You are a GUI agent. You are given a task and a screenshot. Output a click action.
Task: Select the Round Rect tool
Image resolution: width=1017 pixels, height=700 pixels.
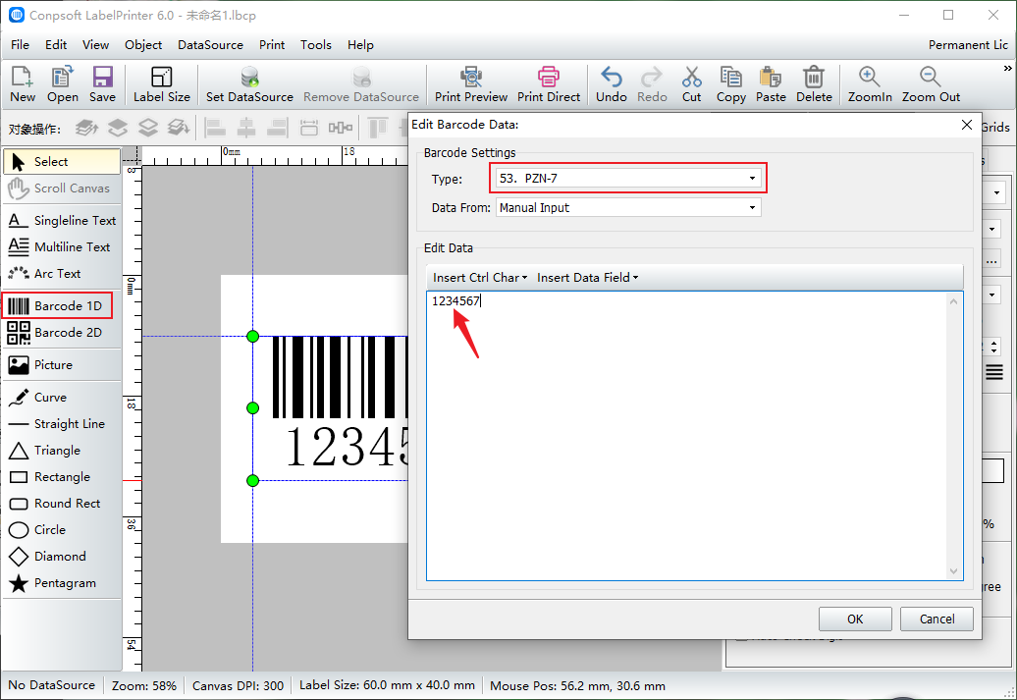pyautogui.click(x=62, y=504)
